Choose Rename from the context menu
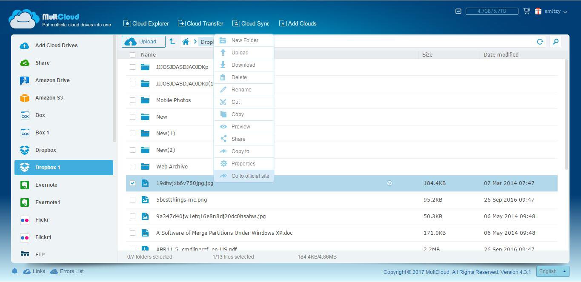Viewport: 581px width, 282px height. coord(241,90)
